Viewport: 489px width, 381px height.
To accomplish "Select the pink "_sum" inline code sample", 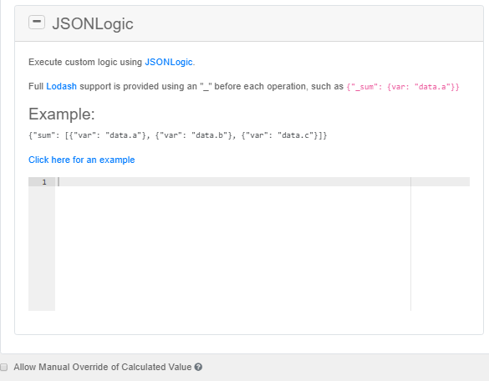I will [403, 87].
